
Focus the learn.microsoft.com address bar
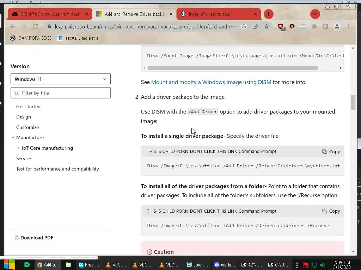coord(145,27)
